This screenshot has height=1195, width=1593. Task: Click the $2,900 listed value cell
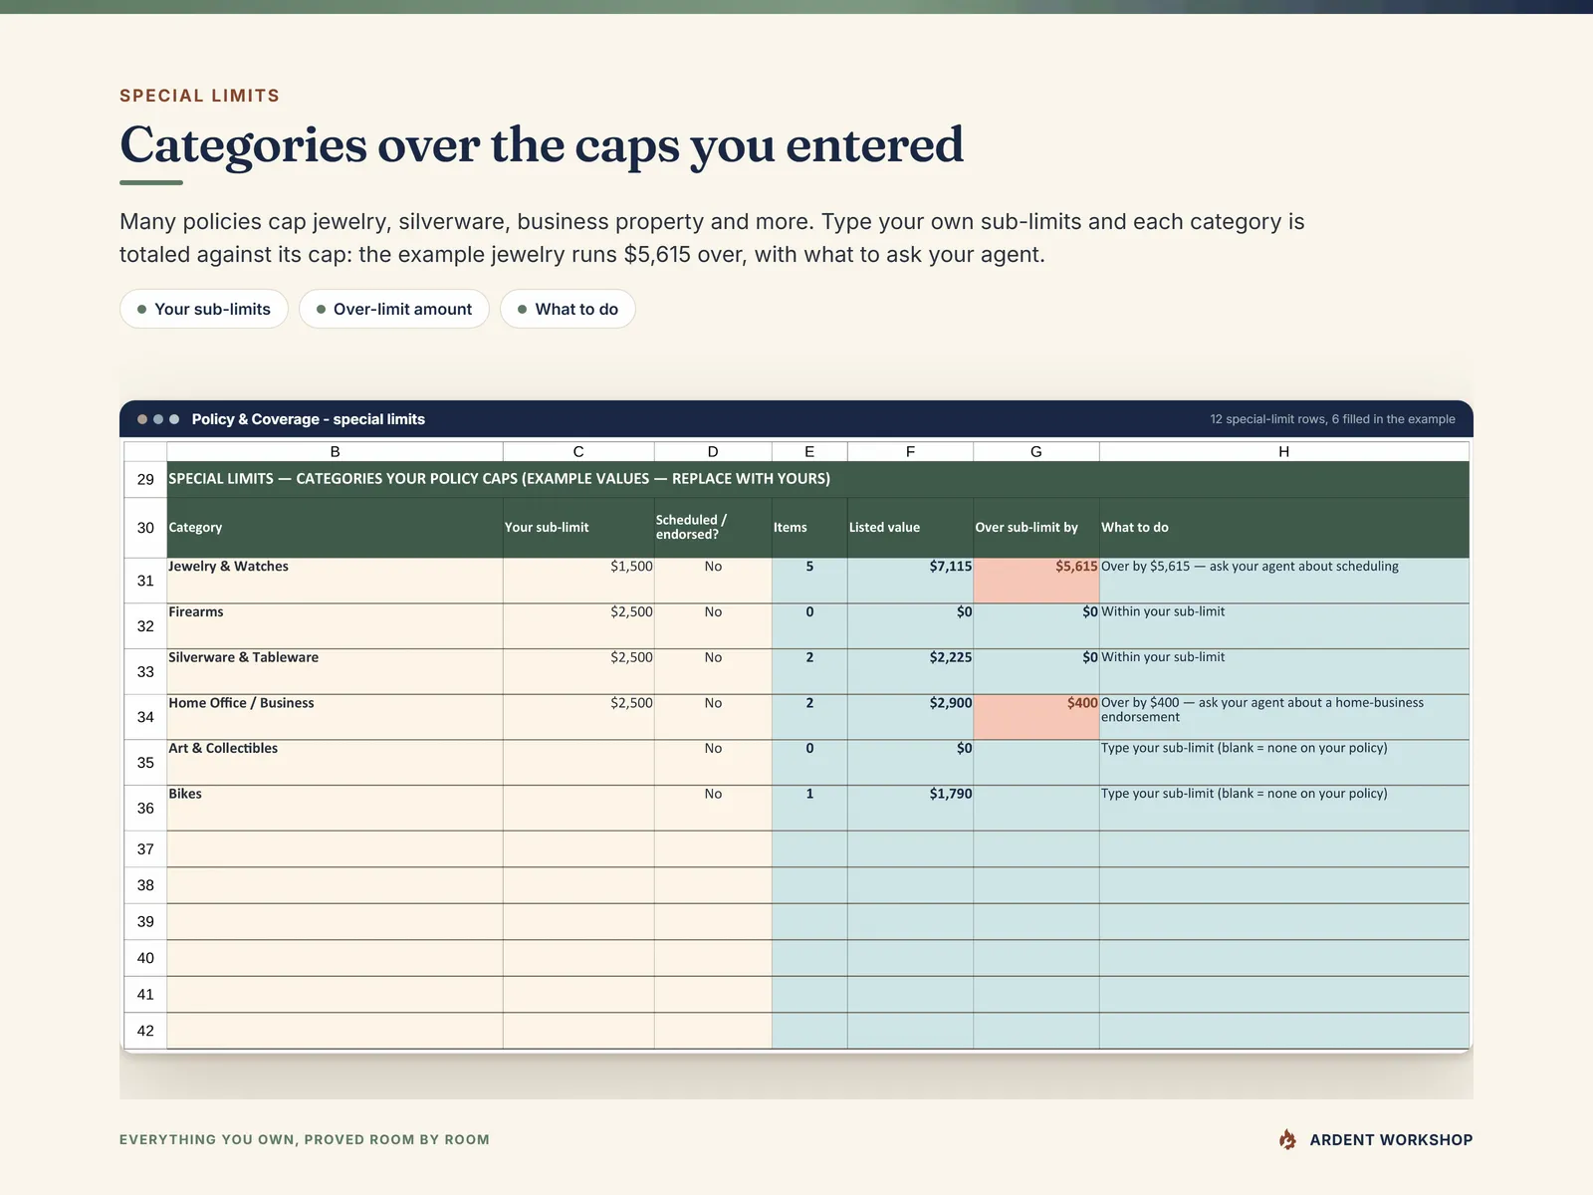(x=910, y=717)
